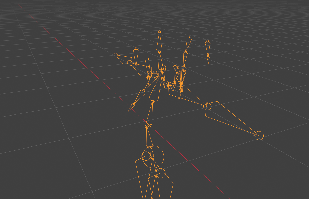Viewport: 309px width, 199px height.
Task: Click the topmost vertical bone of the armature
Action: [x=159, y=42]
